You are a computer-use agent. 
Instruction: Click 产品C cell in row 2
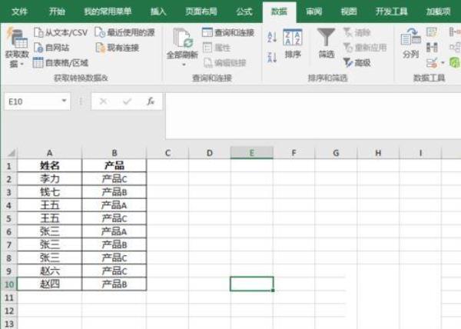114,179
